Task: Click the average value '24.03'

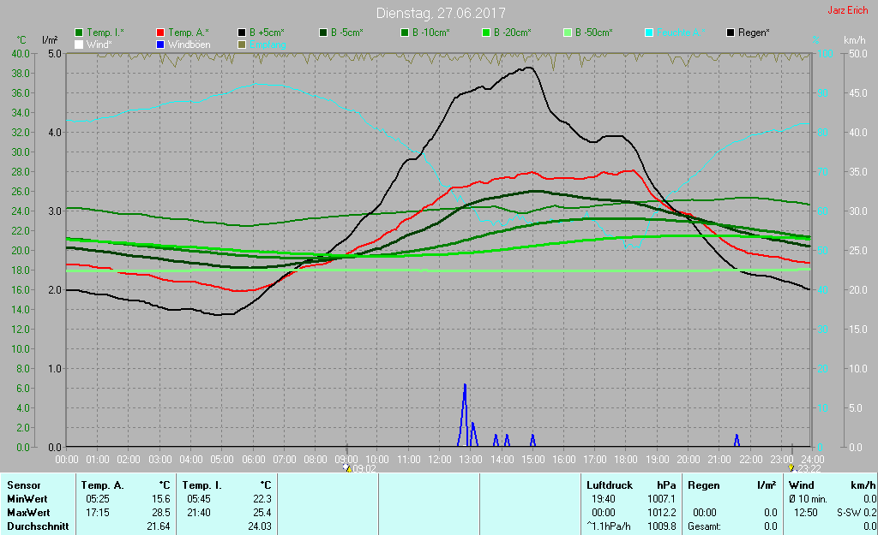Action: [259, 526]
